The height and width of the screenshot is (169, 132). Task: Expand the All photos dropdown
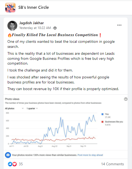[x=14, y=108]
